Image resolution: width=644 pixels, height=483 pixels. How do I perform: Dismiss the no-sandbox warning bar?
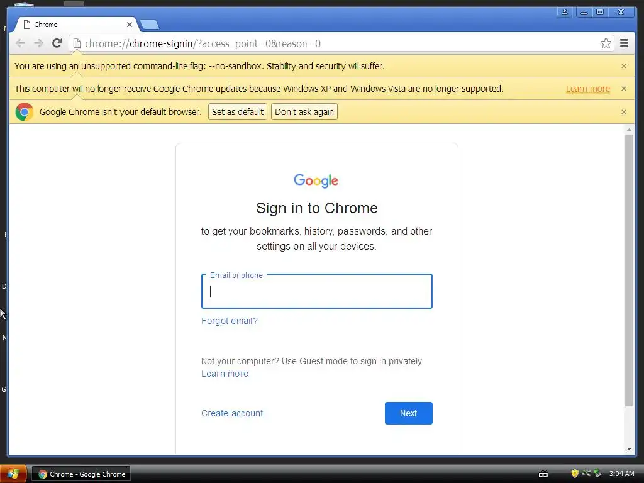[x=624, y=66]
